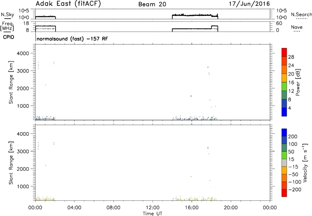Pick the yellow 16-20 dB Power swatch
The height and width of the screenshot is (216, 312).
[x=284, y=78]
